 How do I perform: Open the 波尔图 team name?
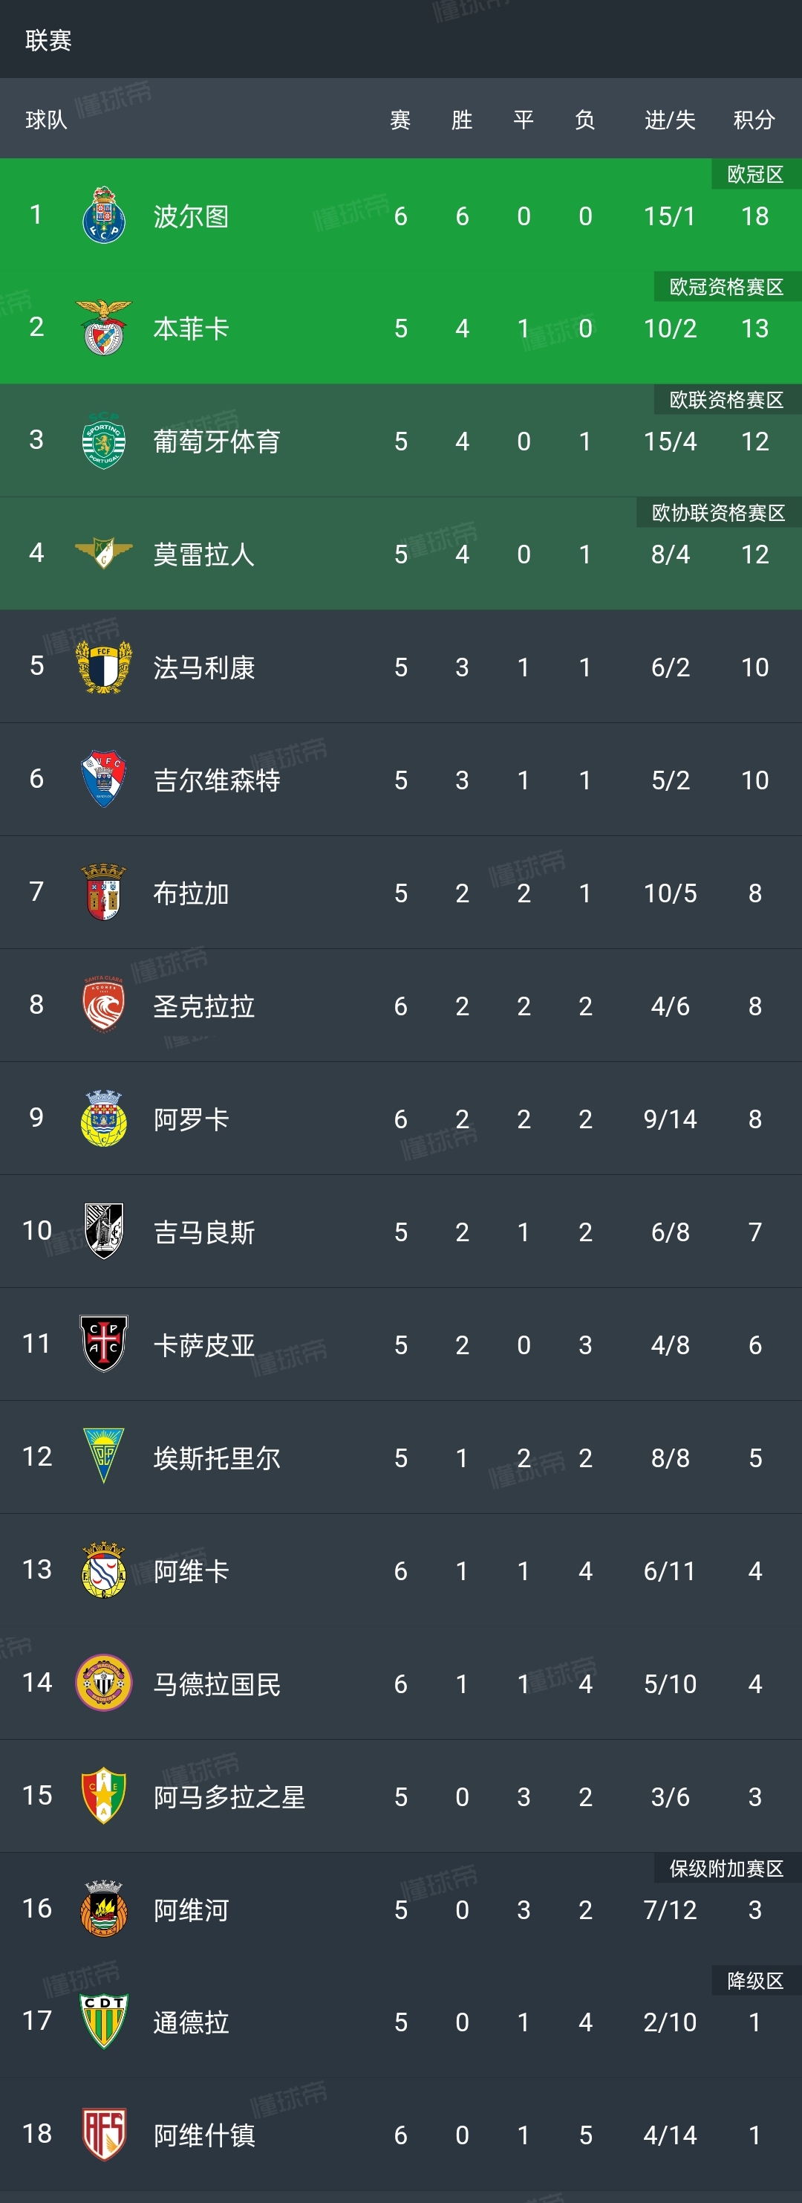[x=192, y=216]
